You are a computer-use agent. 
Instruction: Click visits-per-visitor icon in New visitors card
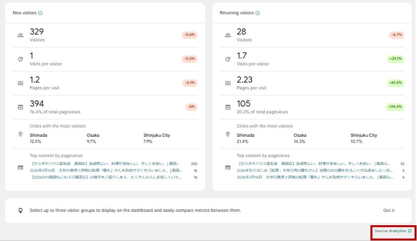tap(20, 59)
